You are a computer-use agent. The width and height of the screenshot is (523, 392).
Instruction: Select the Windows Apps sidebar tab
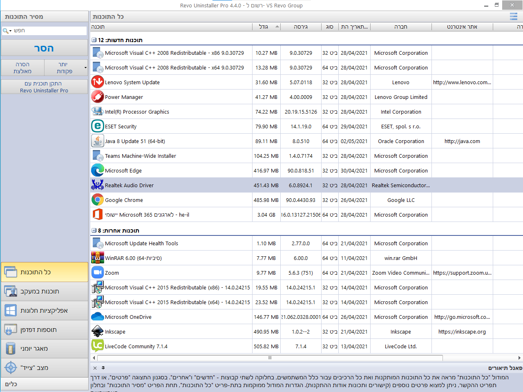click(45, 311)
